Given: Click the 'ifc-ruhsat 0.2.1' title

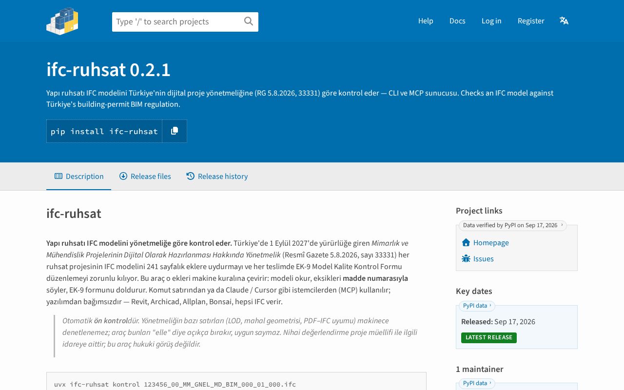Looking at the screenshot, I should click(108, 70).
